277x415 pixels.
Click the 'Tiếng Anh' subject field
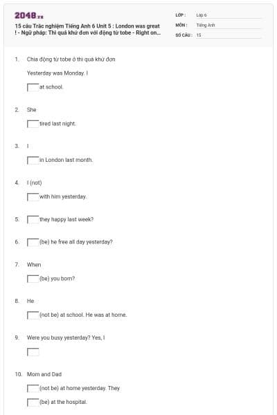(229, 25)
